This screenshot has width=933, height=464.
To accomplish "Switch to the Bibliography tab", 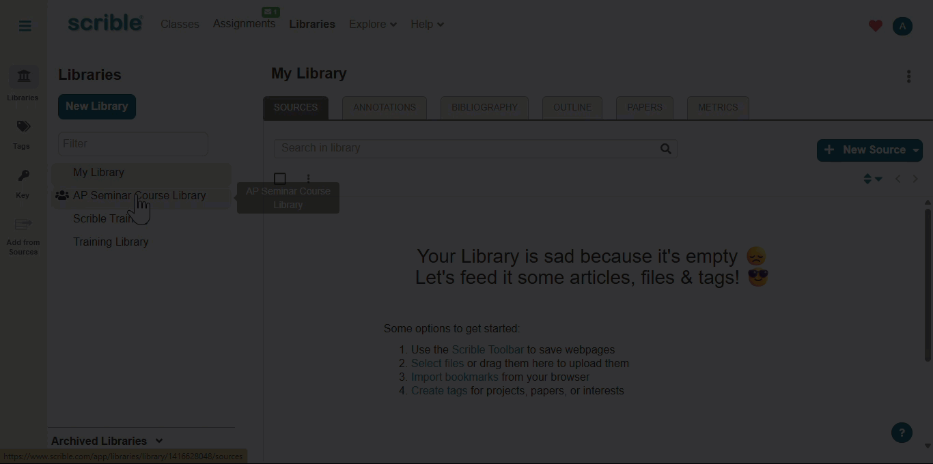I will [x=485, y=108].
